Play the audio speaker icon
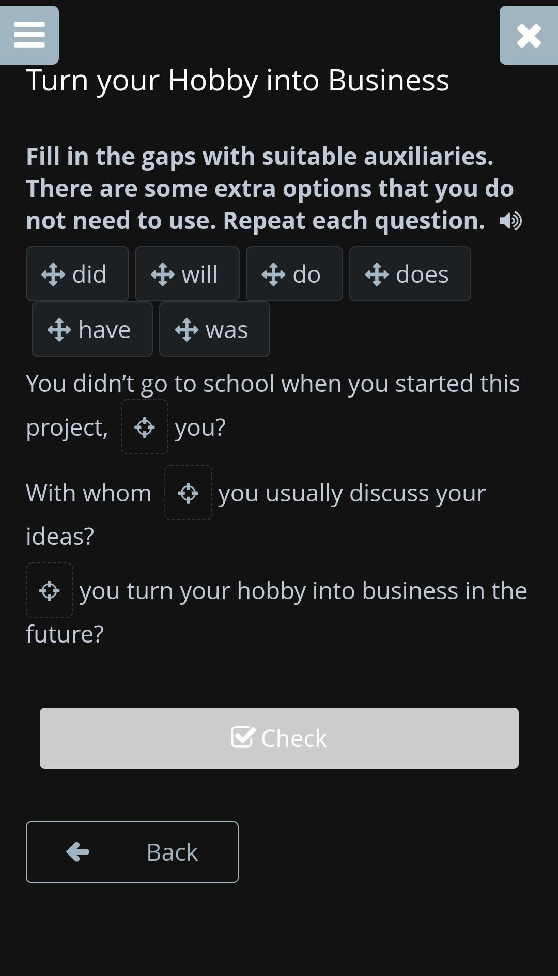 click(510, 221)
